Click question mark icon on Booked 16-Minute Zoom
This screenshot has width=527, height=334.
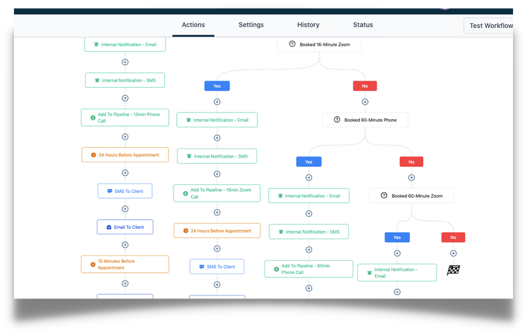coord(291,45)
